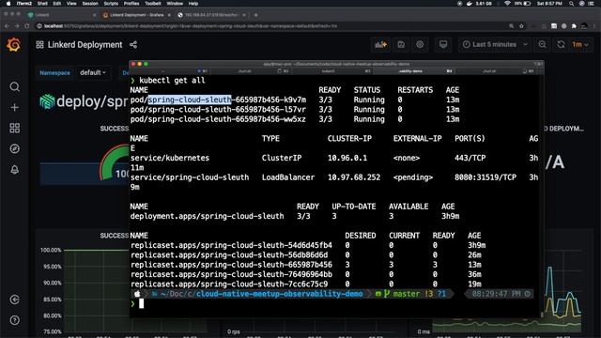
Task: Click replicaset ending 7cc6c75c9
Action: tap(229, 284)
